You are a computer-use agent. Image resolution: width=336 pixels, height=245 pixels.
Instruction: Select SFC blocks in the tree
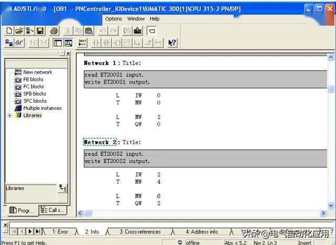[x=35, y=101]
